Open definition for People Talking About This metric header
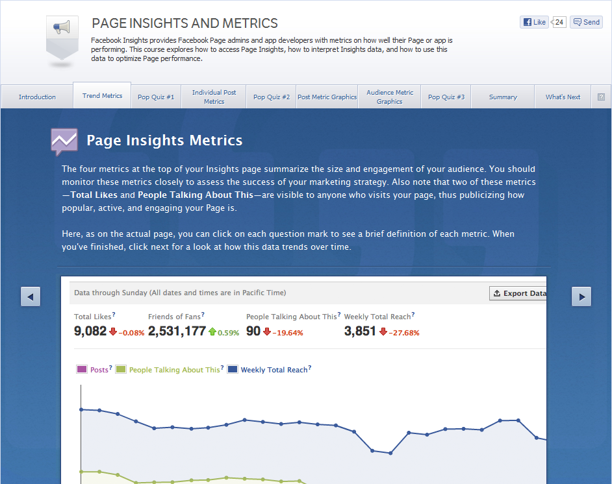Screen dimensions: 612x484 339,314
